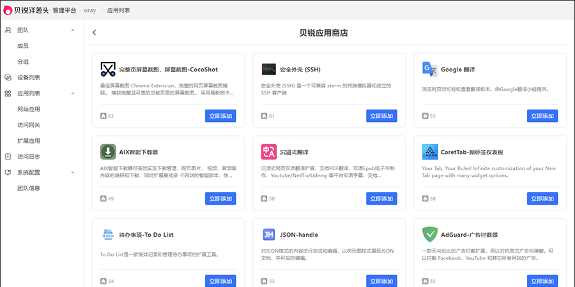Screen dimensions: 575x287
Task: Click the JSON-handle JH icon
Action: click(268, 235)
